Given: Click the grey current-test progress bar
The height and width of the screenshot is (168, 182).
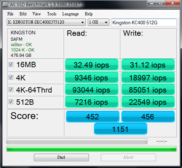Looking at the screenshot, I should point(77,141).
